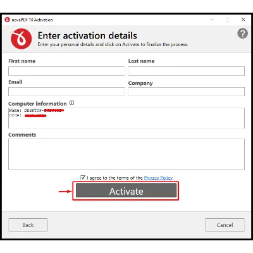Click the 'Enter your personal details' subtitle
Viewport: 253px width, 253px height.
(113, 45)
